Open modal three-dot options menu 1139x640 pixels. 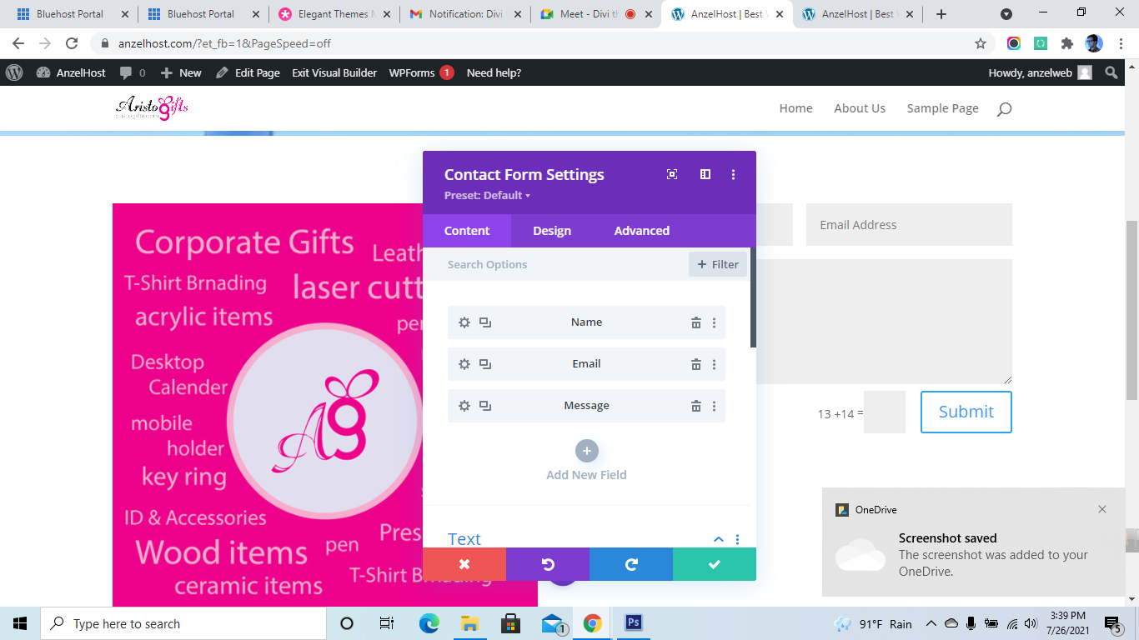(734, 174)
